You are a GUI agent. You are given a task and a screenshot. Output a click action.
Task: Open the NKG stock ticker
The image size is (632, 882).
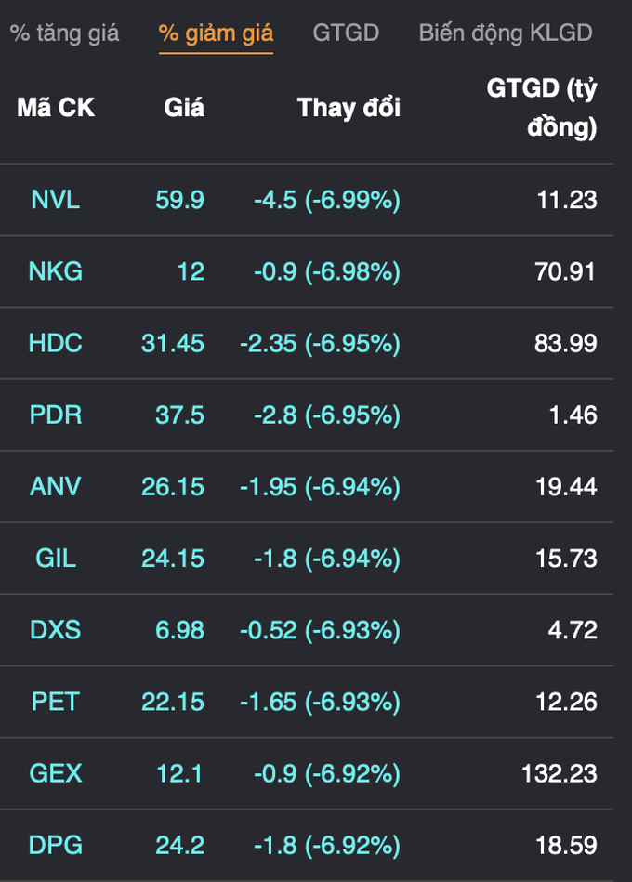pyautogui.click(x=56, y=271)
